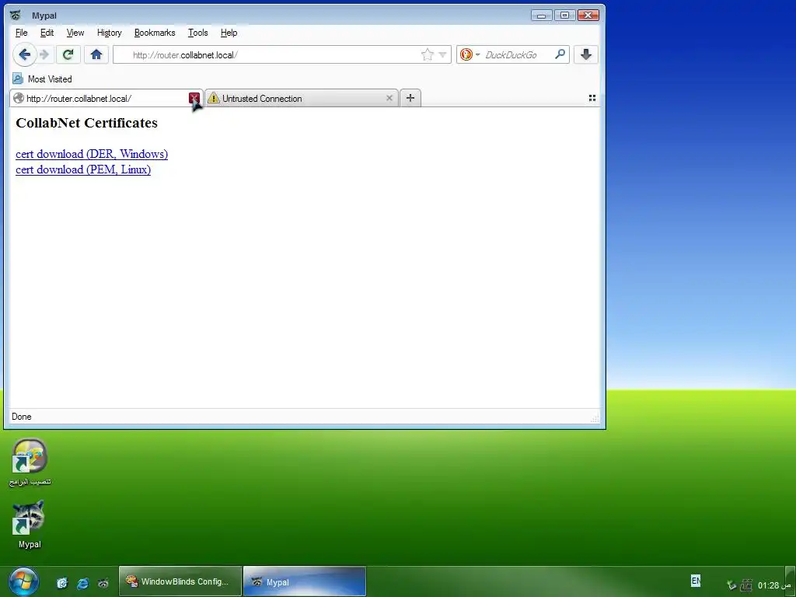Open the Windows Start orb

click(x=23, y=581)
